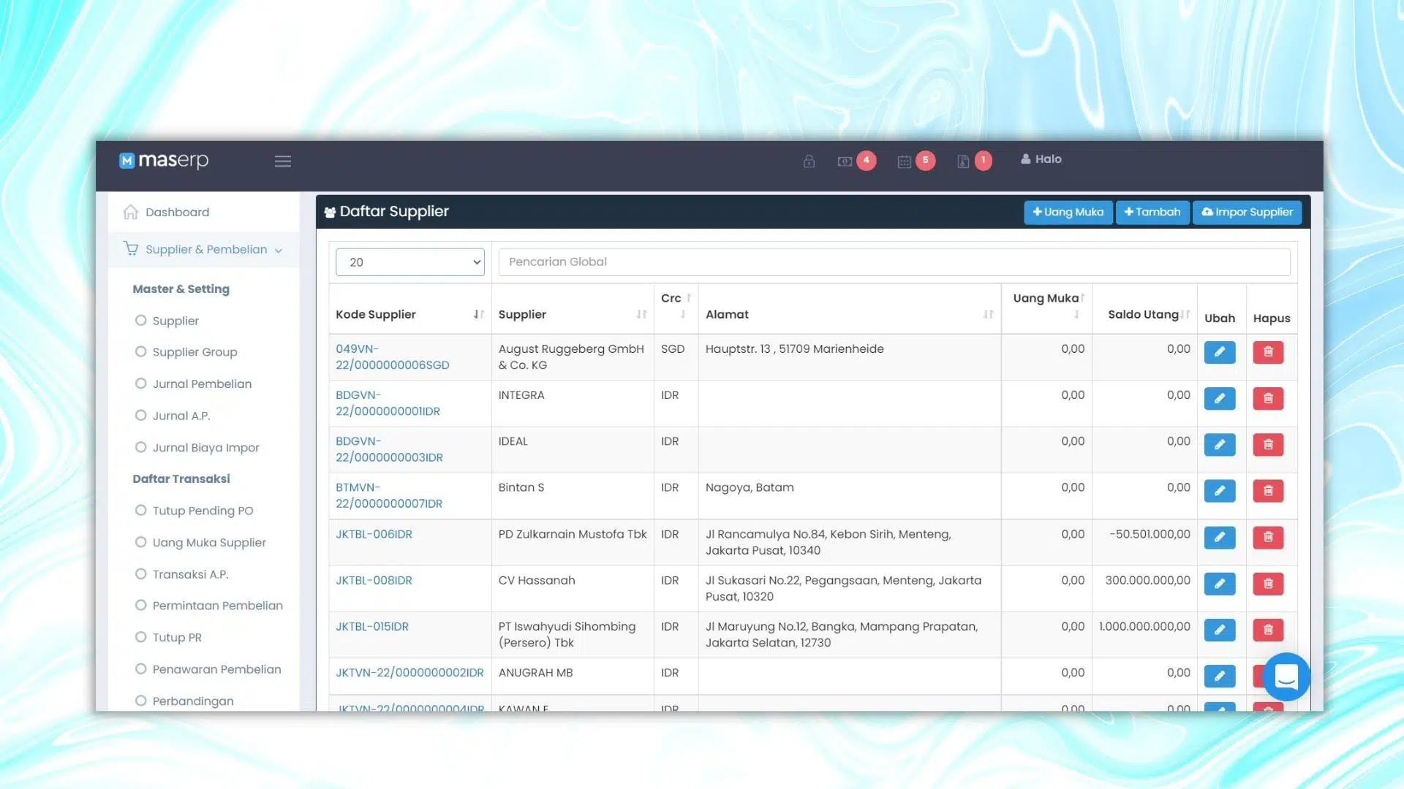Delete August Ruggeberg GmbH supplier
Viewport: 1404px width, 789px height.
tap(1268, 352)
